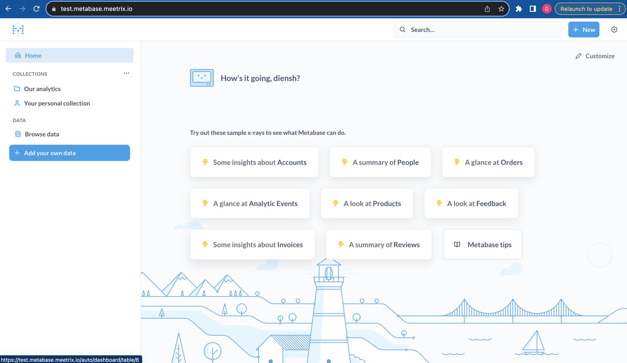The height and width of the screenshot is (363, 627).
Task: Open the x-ray A look at Products
Action: pos(367,203)
